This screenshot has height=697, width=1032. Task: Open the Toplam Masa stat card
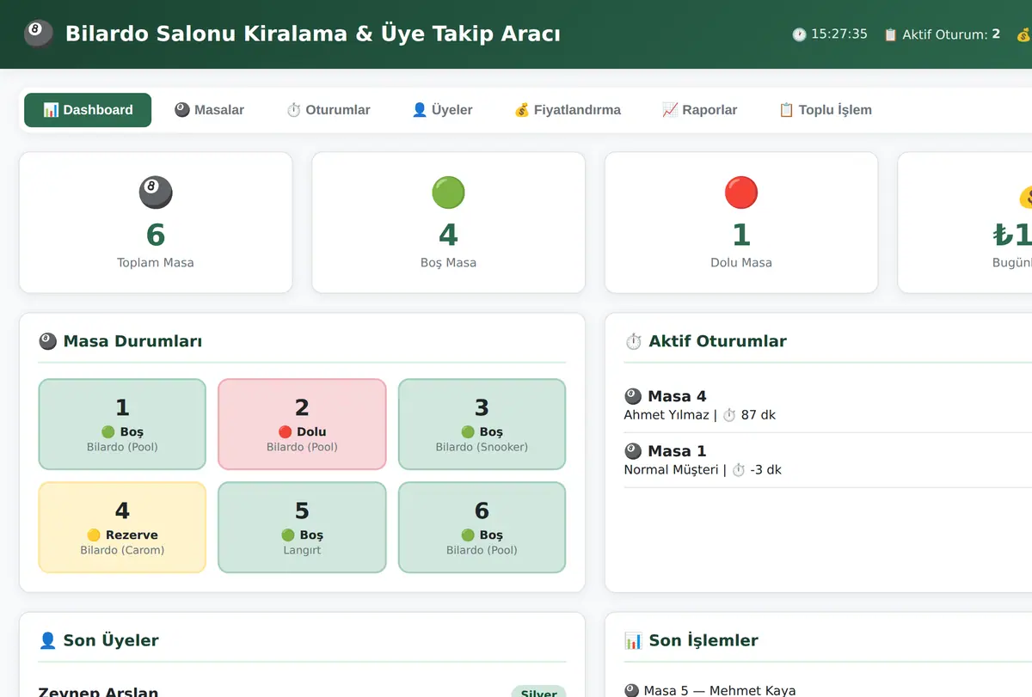[156, 223]
